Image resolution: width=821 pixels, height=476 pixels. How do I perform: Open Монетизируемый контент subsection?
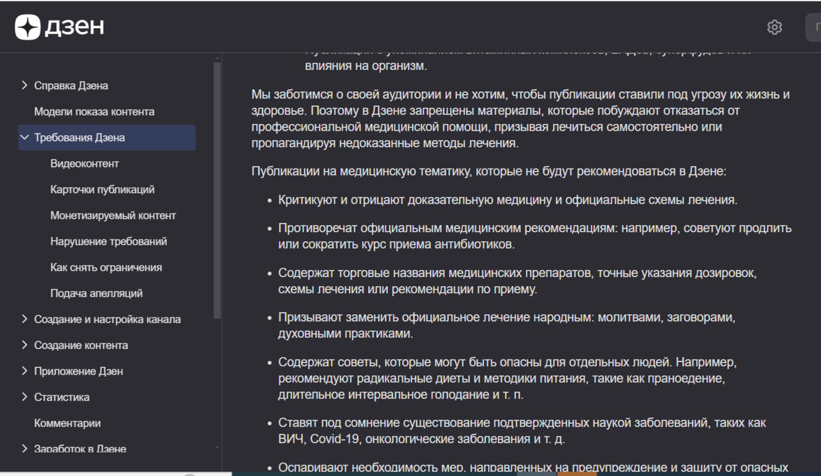pos(113,215)
